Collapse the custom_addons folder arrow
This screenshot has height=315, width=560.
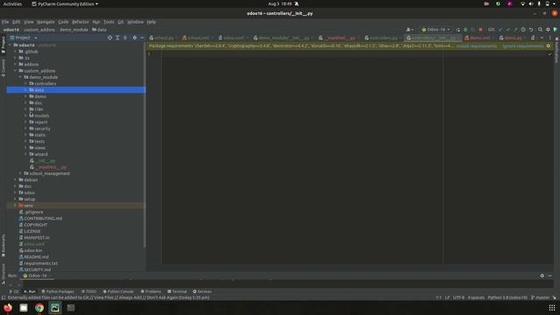point(15,71)
